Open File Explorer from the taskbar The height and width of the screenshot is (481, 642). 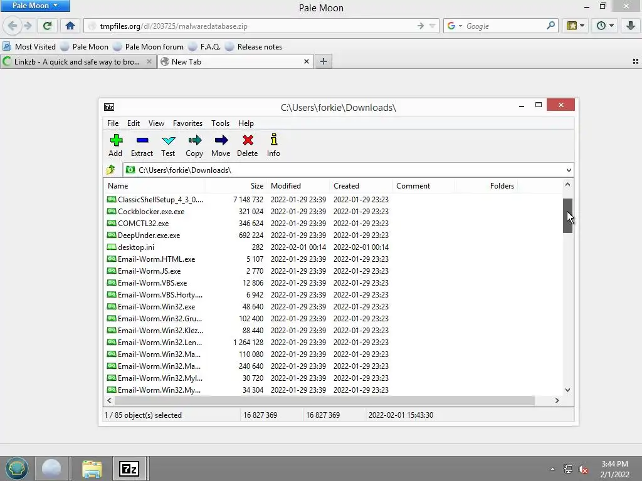point(92,468)
